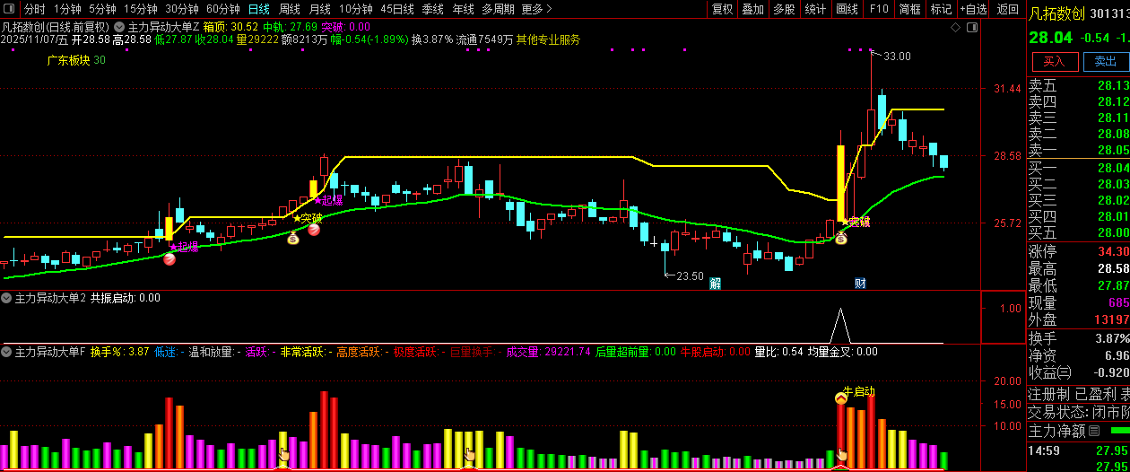1130x472 pixels.
Task: Switch to 10分钟 period
Action: pyautogui.click(x=356, y=9)
